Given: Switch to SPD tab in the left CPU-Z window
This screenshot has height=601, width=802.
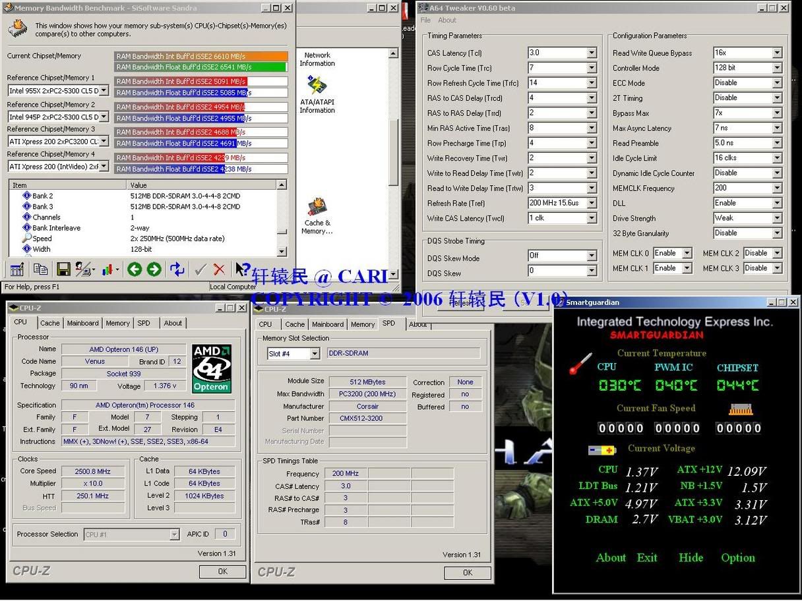Looking at the screenshot, I should [x=144, y=324].
